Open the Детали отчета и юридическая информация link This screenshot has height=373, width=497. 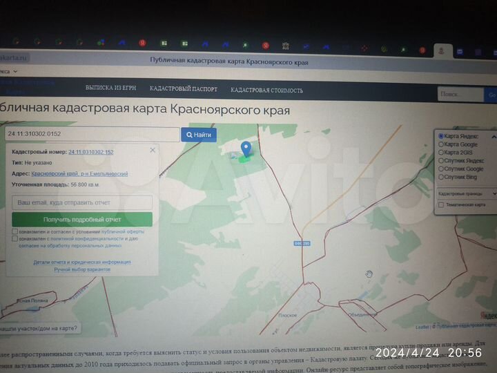(x=82, y=262)
